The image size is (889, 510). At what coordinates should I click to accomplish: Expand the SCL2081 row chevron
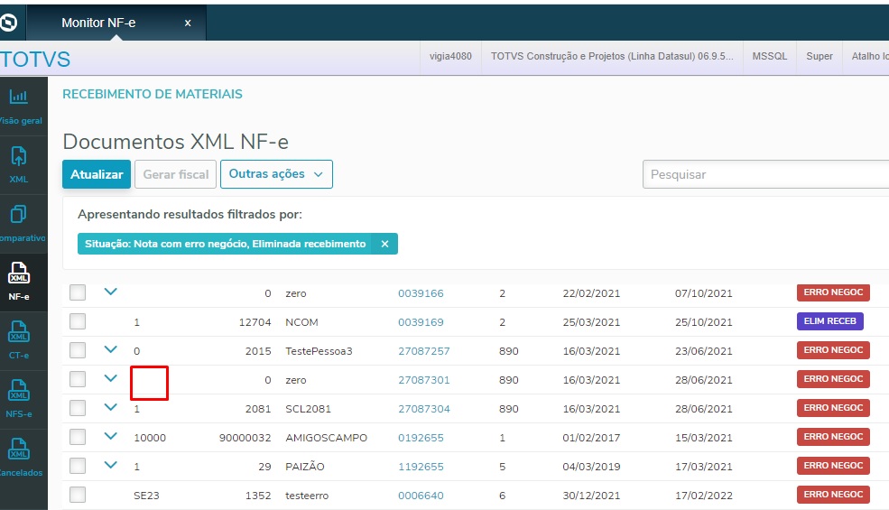point(110,407)
